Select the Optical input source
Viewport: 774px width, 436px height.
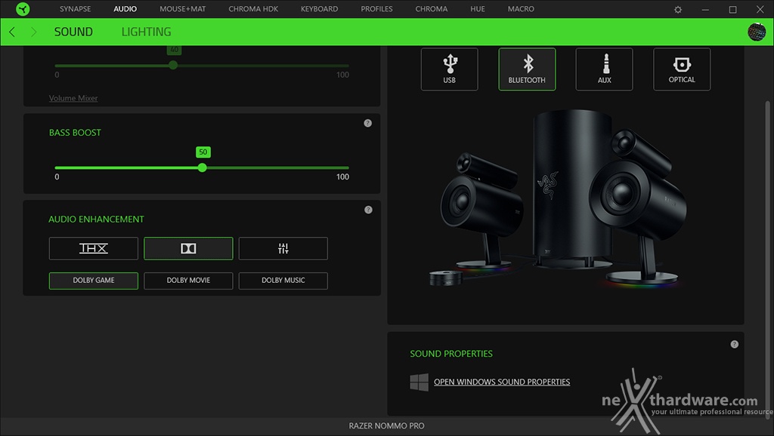tap(682, 69)
